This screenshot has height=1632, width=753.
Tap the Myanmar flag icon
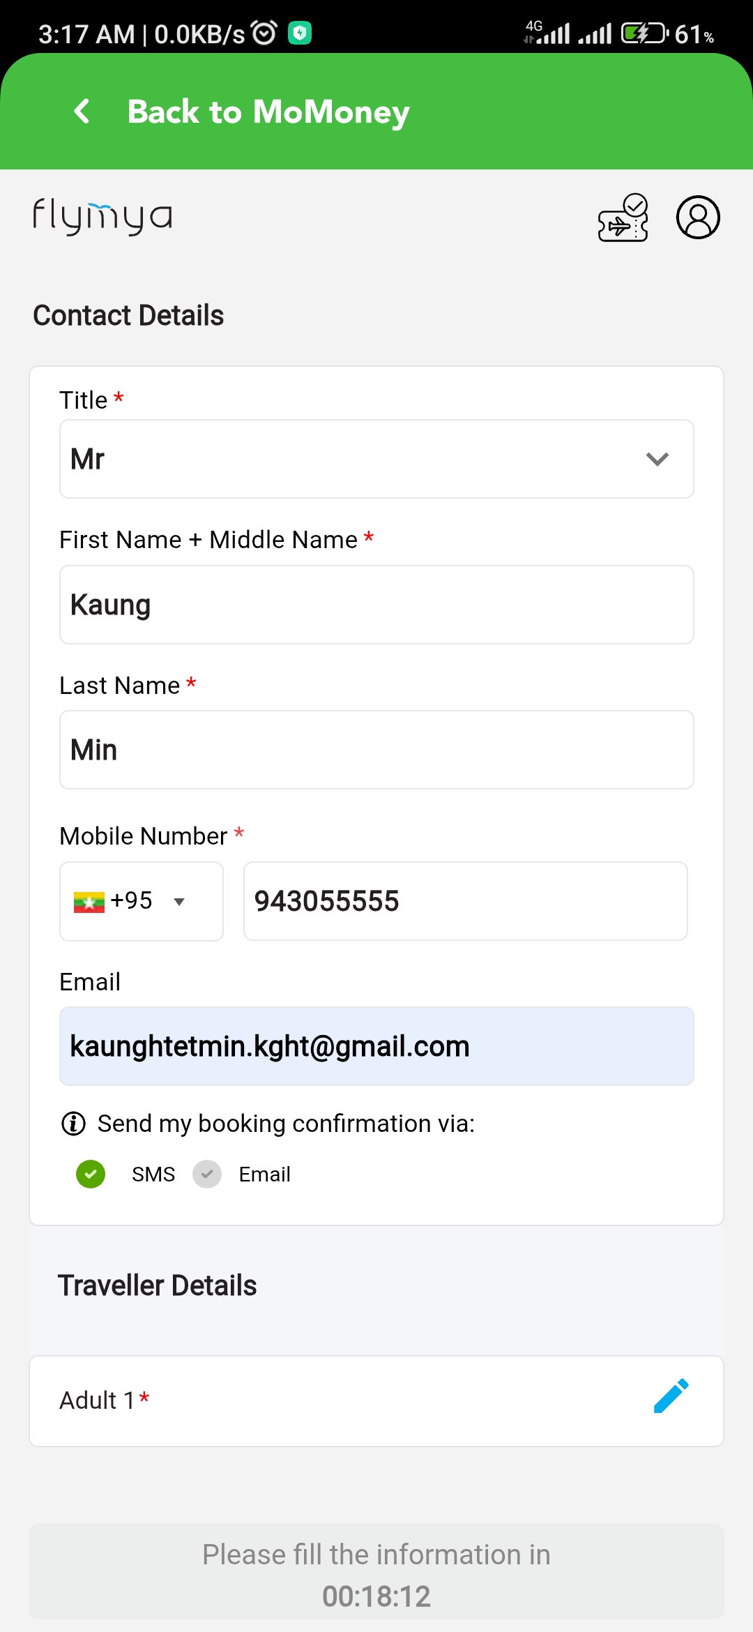click(89, 902)
